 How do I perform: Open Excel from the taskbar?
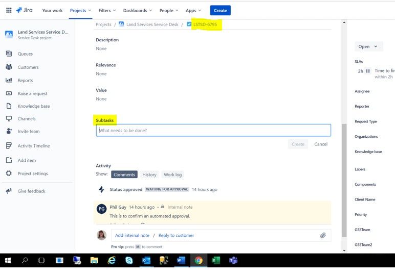pos(215,260)
